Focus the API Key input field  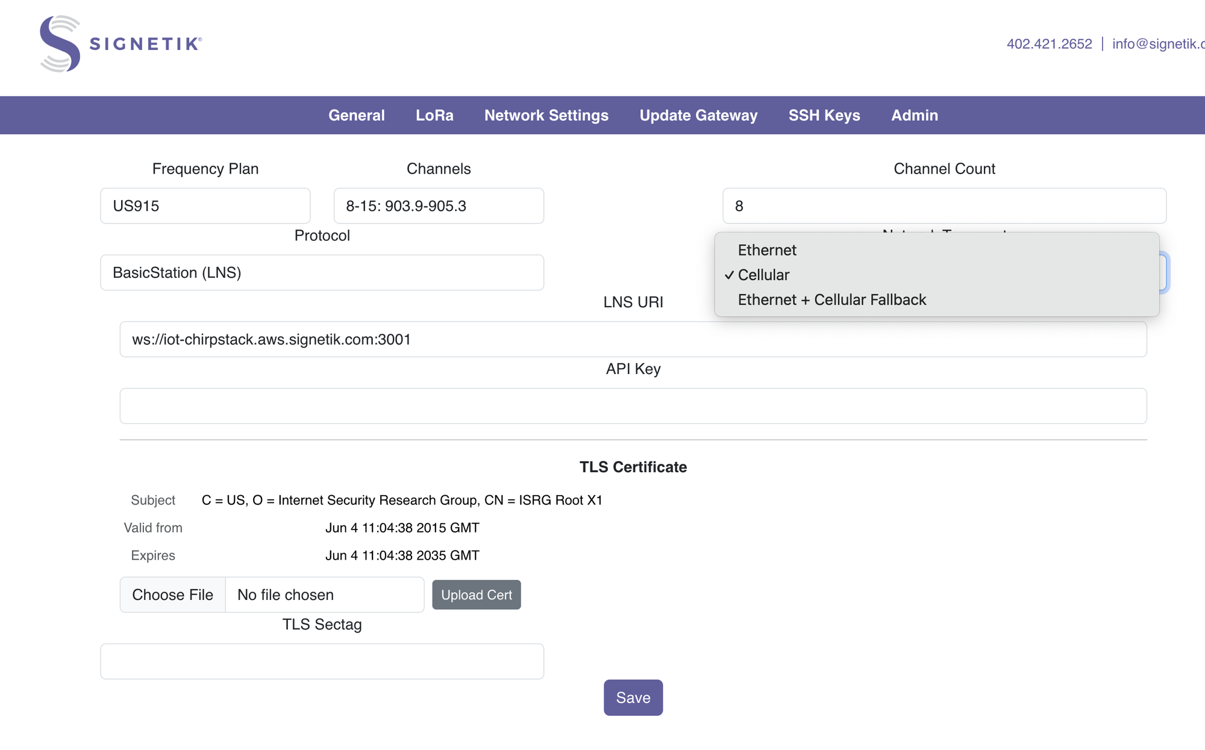click(x=633, y=406)
